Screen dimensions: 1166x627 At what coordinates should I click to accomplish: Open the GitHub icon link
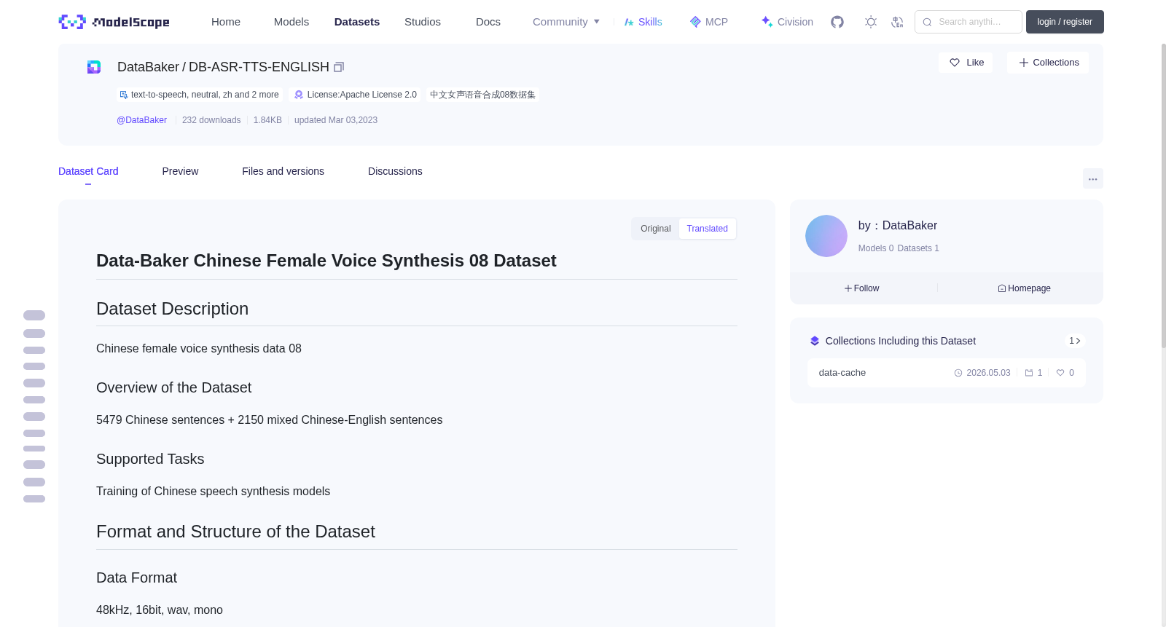pyautogui.click(x=837, y=22)
